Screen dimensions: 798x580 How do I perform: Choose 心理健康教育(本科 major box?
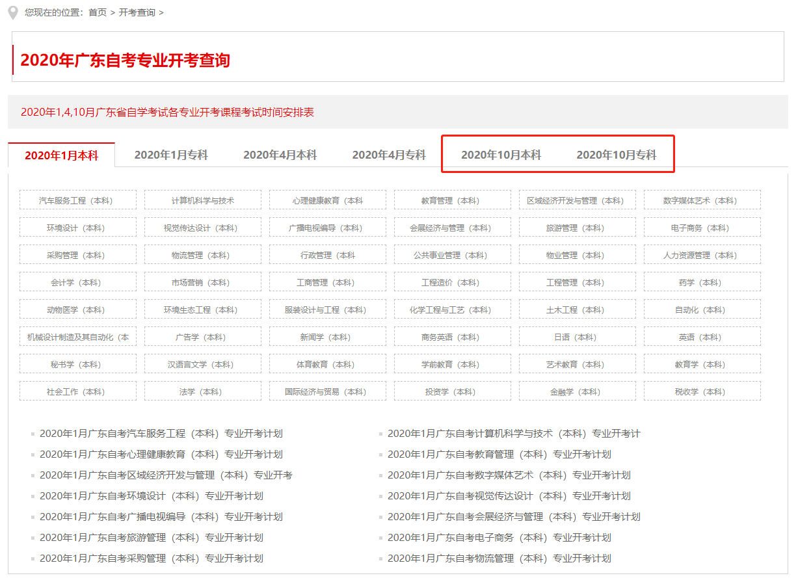328,200
